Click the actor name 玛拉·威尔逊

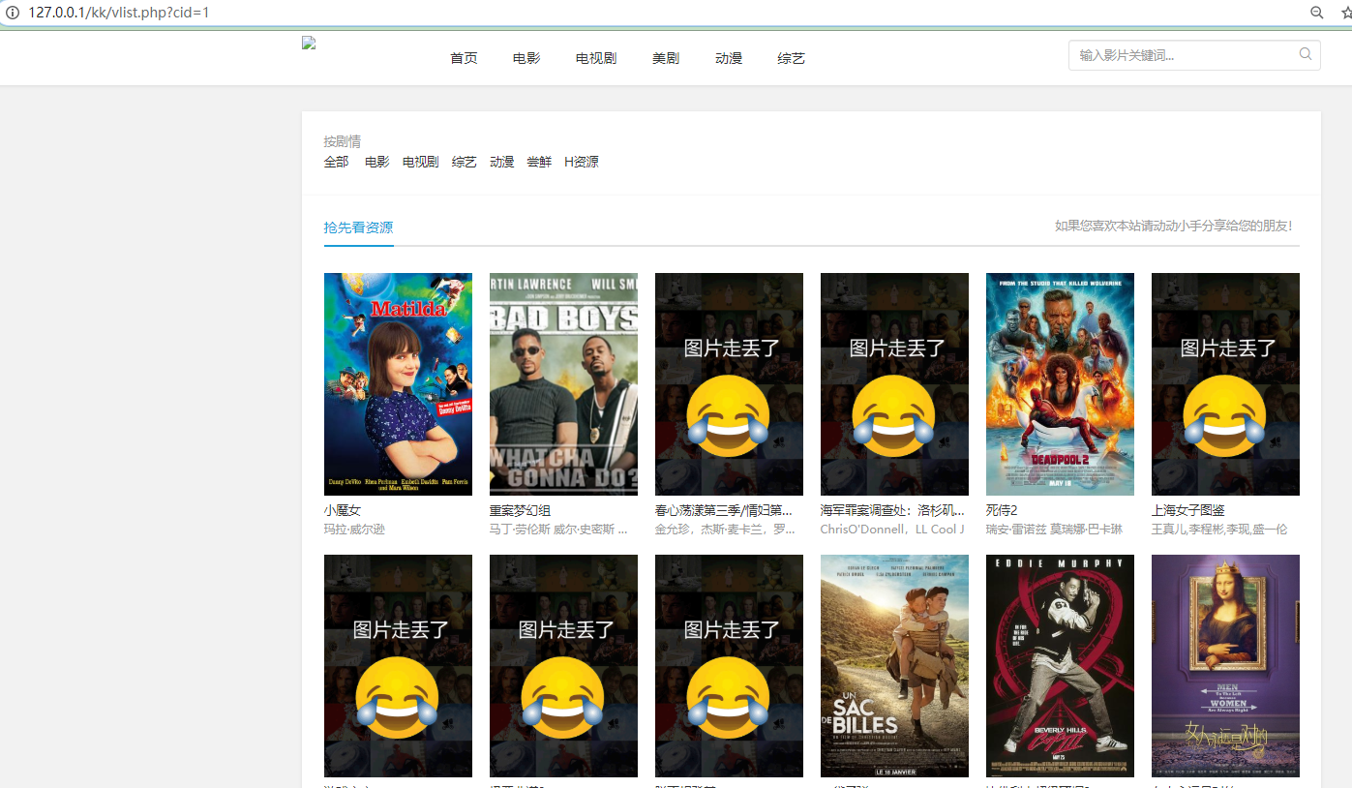(354, 530)
